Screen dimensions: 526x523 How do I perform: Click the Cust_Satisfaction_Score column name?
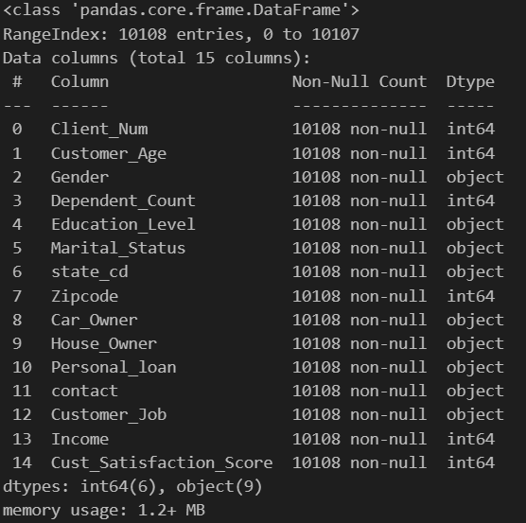click(162, 463)
